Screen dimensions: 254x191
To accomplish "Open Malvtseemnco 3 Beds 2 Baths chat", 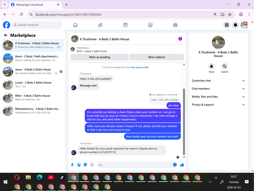I will [33, 111].
